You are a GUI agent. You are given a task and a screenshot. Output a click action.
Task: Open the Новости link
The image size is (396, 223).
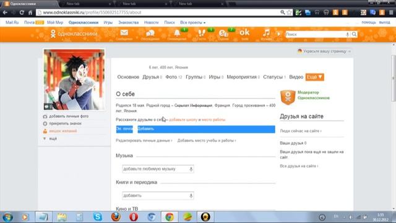tap(151, 22)
